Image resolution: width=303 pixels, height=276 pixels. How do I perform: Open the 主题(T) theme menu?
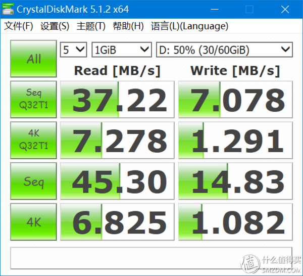coord(91,26)
